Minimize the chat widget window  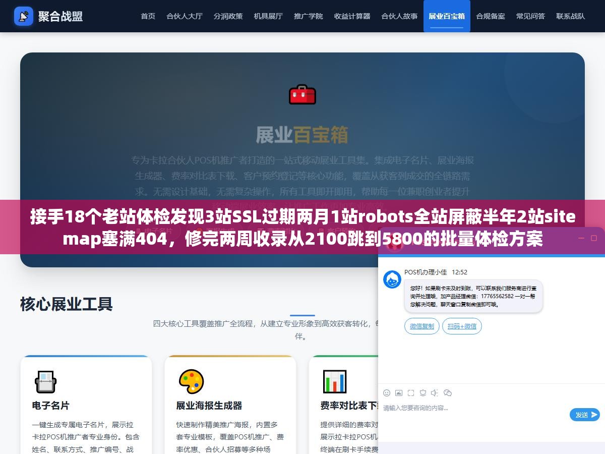click(x=582, y=238)
